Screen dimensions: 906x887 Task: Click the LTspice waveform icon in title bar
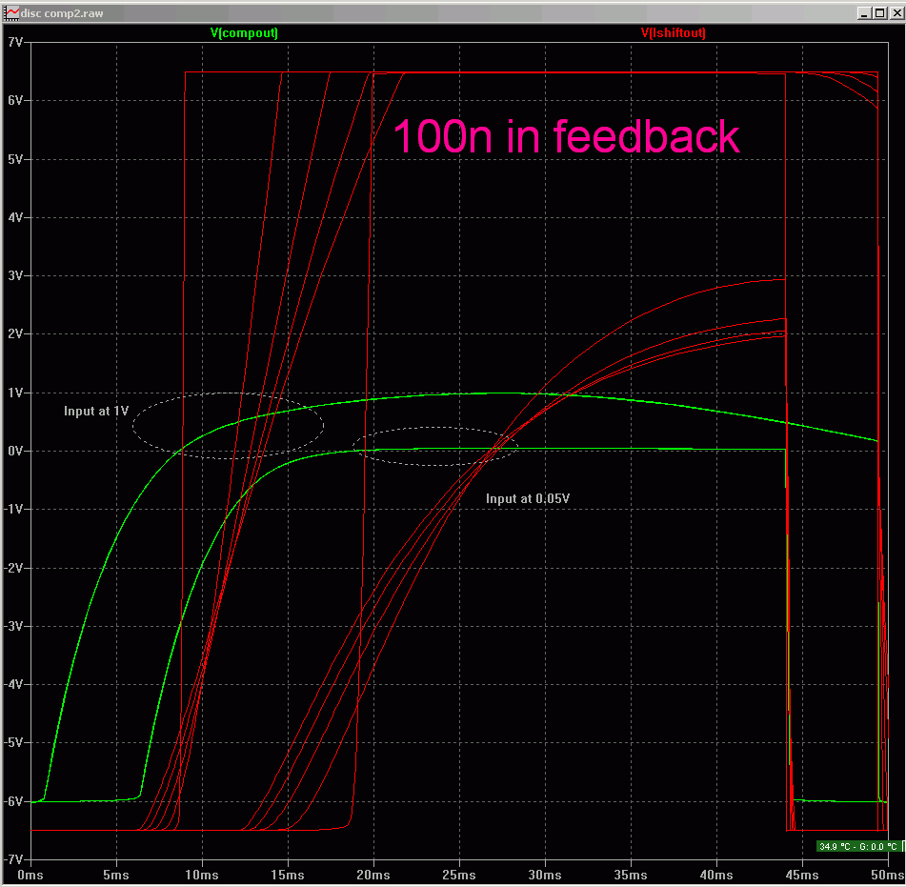[11, 12]
